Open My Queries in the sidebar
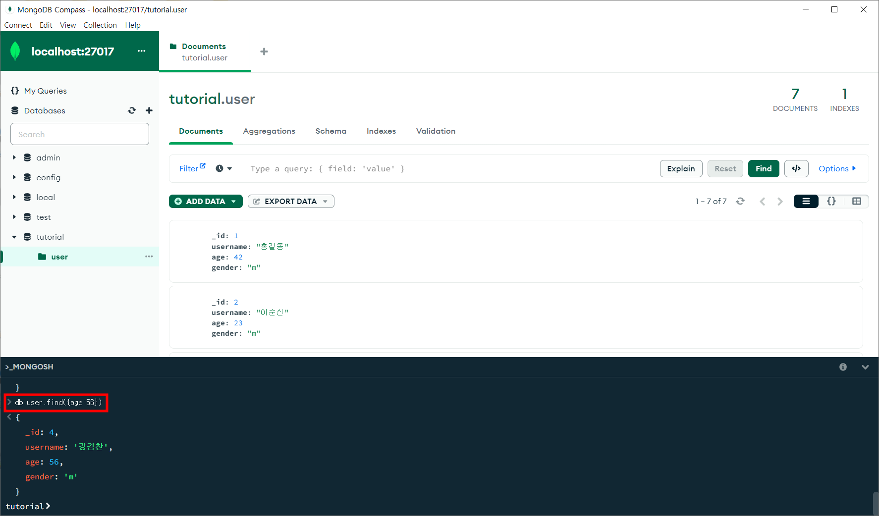Image resolution: width=879 pixels, height=516 pixels. pyautogui.click(x=45, y=91)
